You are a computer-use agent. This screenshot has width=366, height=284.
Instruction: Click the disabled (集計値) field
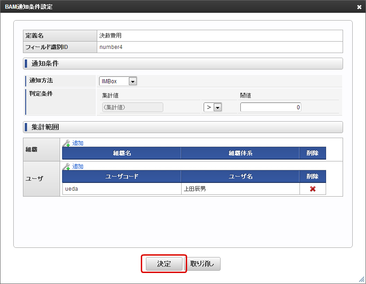point(133,107)
